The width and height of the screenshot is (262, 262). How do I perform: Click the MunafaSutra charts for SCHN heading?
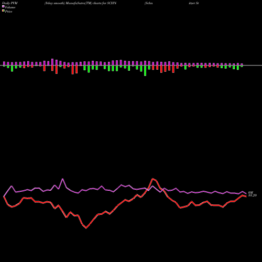[80, 3]
